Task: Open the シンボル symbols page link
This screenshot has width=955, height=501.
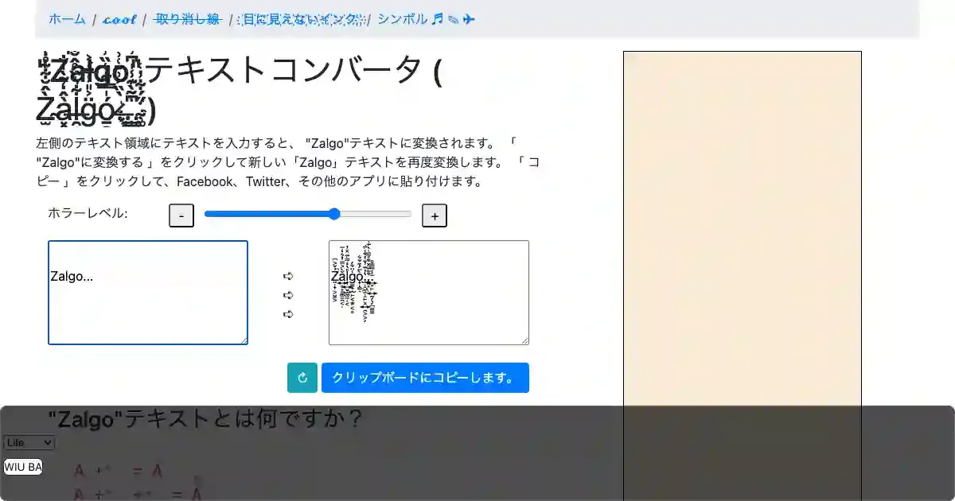Action: coord(426,19)
